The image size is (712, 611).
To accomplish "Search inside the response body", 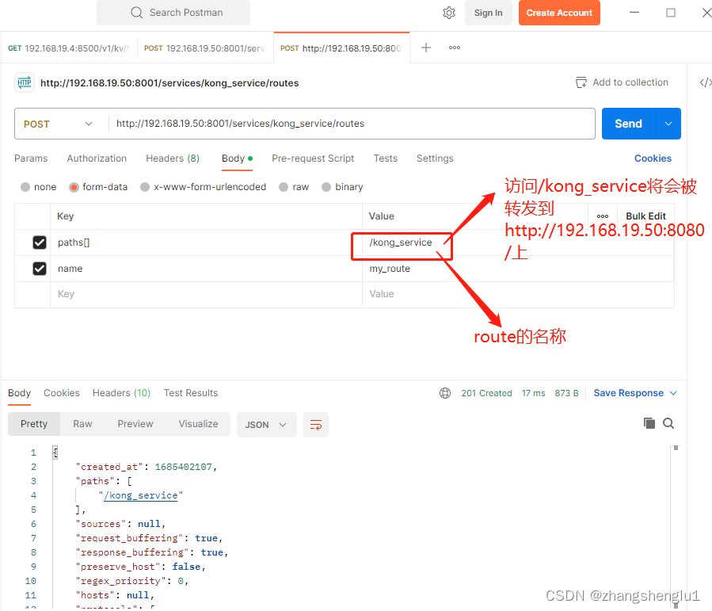I will point(668,423).
